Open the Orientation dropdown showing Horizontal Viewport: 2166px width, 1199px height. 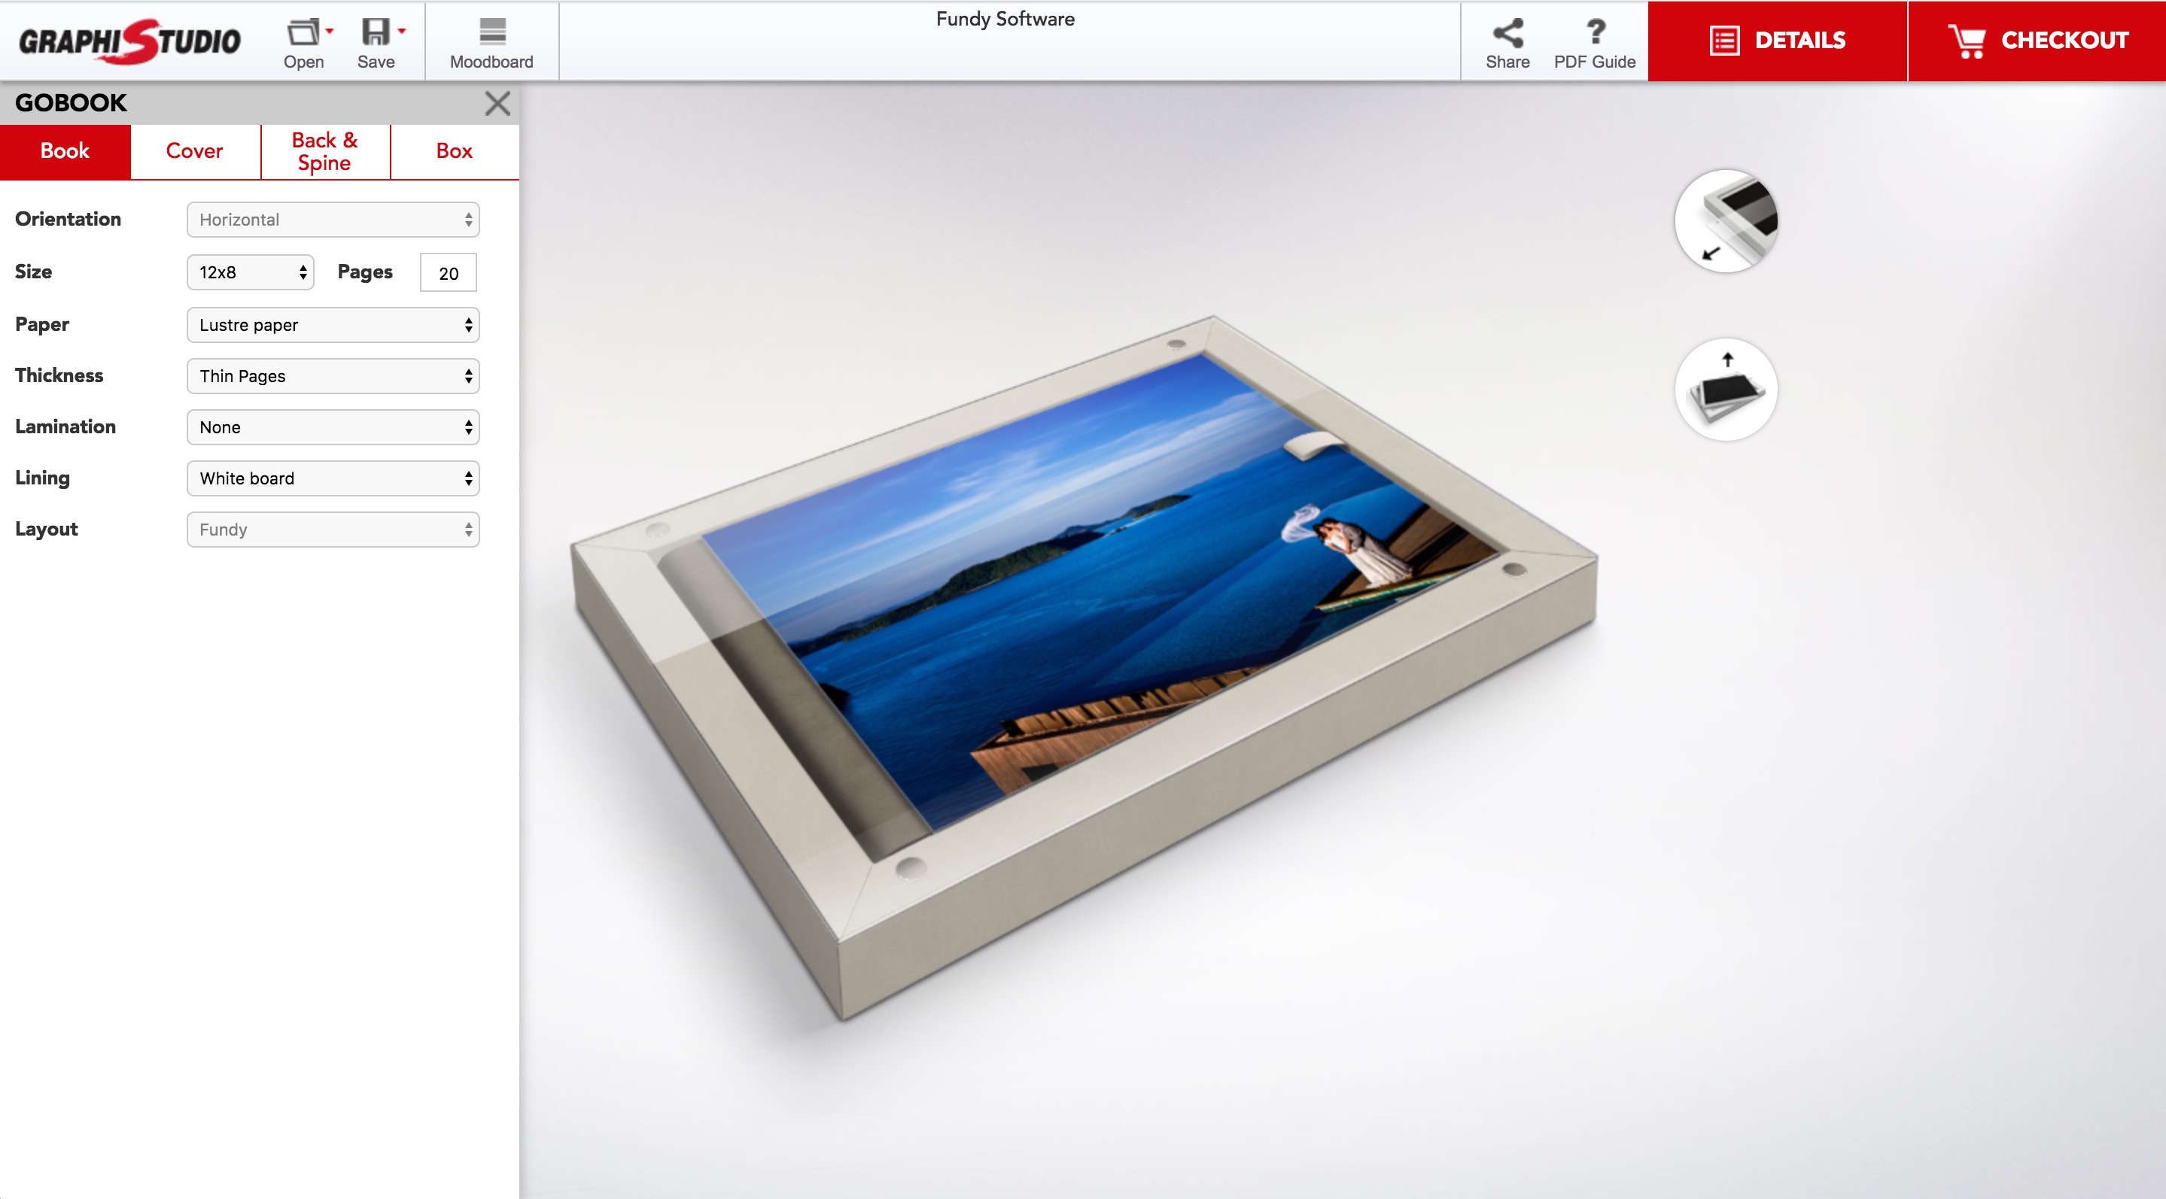click(333, 220)
